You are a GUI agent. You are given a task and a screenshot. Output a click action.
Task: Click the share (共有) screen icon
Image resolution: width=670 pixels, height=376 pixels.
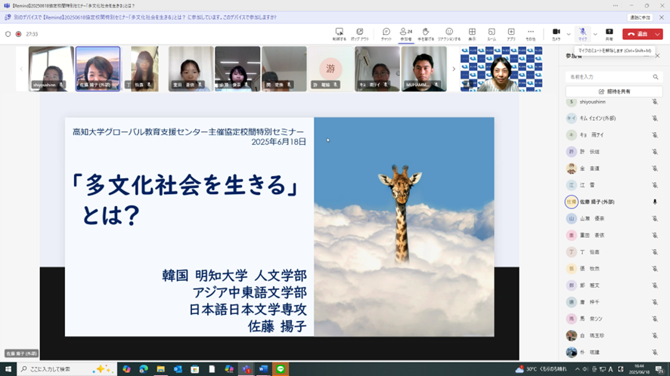tap(609, 33)
